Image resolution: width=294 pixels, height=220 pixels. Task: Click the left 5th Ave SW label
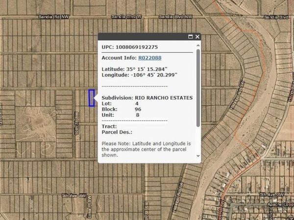(x=74, y=196)
